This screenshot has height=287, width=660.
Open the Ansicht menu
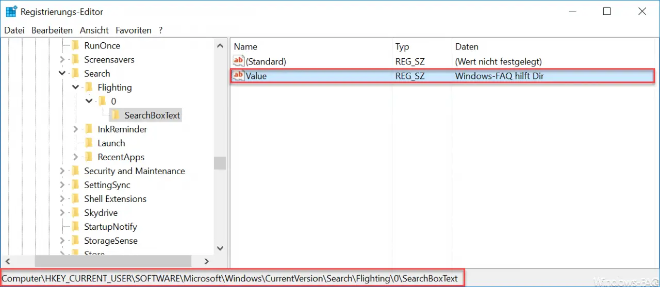click(94, 30)
